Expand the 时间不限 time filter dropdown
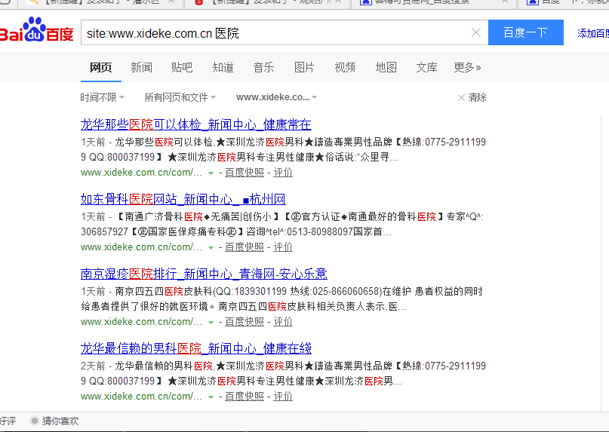 pos(102,97)
